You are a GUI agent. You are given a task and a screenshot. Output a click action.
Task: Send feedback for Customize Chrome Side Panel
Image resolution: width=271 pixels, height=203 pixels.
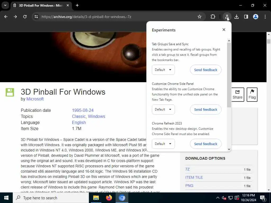[206, 109]
